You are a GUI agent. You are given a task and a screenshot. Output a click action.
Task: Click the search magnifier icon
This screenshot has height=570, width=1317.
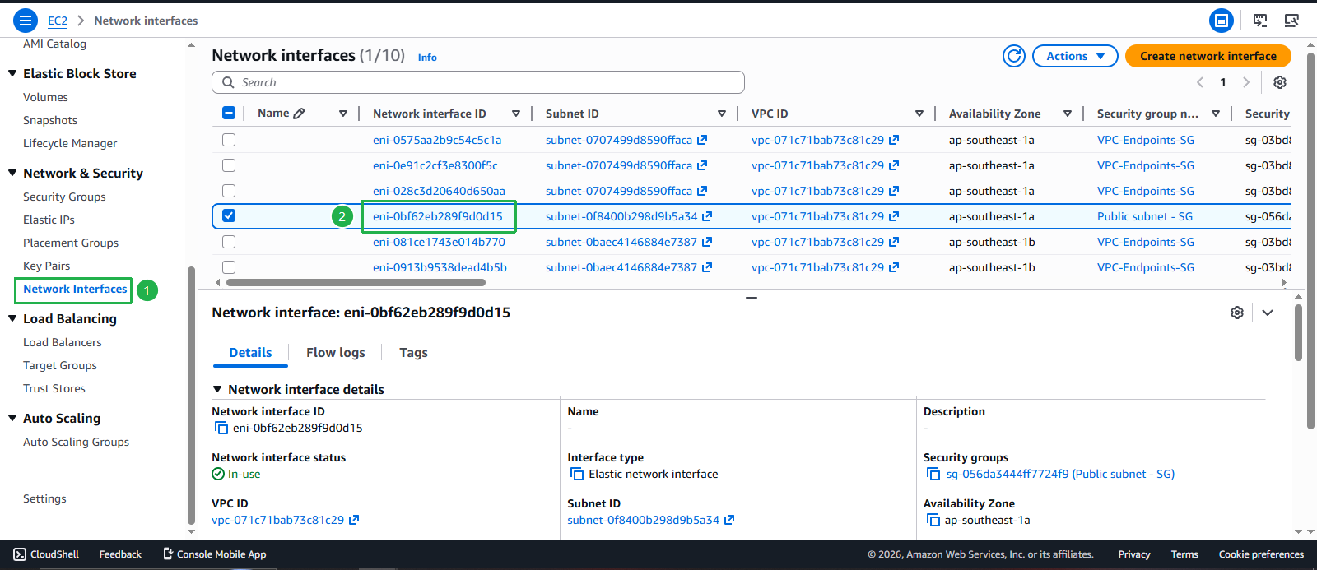[x=228, y=82]
